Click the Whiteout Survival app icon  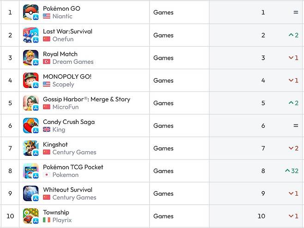[30, 194]
